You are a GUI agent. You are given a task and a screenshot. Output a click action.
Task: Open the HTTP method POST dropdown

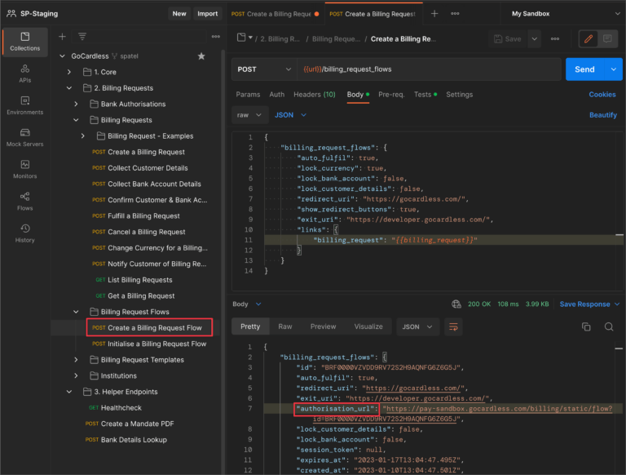click(x=264, y=69)
